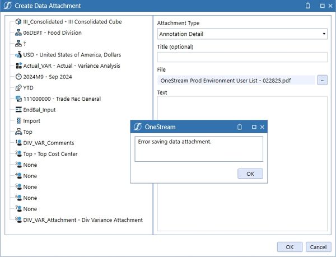The width and height of the screenshot is (336, 257).
Task: Click Cancel in Create Data Attachment
Action: click(x=318, y=246)
